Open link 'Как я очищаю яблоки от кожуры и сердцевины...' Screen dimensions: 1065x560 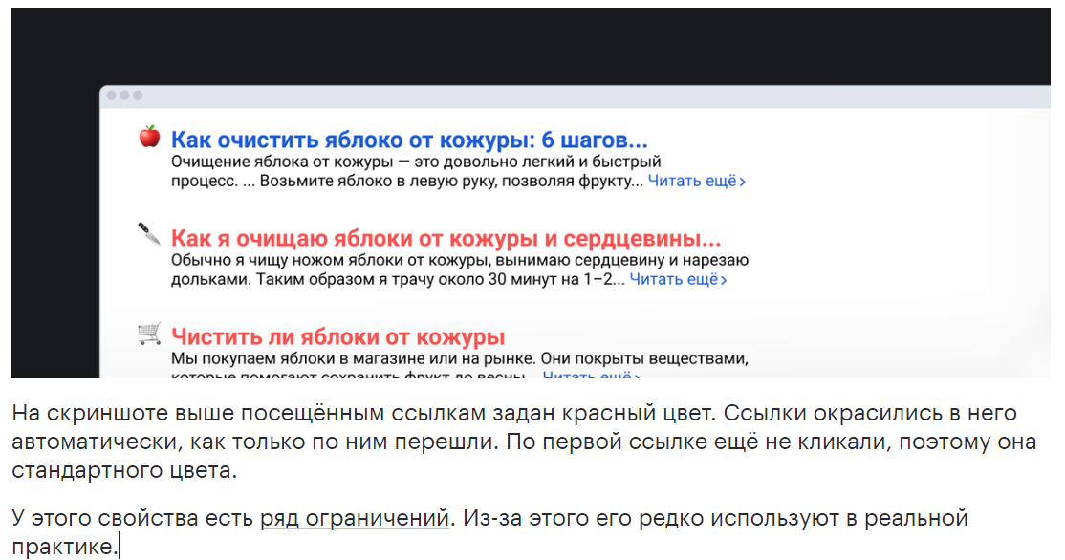click(x=446, y=238)
